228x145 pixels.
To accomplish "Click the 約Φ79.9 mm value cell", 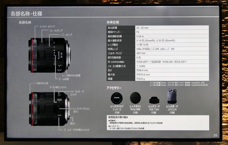I will 172,74.
